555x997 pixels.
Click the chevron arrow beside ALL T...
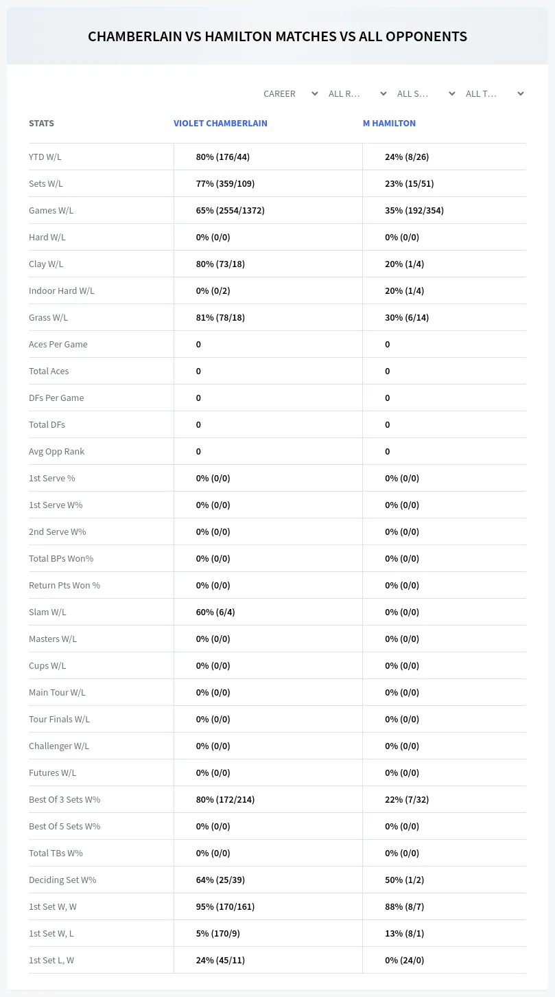pyautogui.click(x=520, y=93)
